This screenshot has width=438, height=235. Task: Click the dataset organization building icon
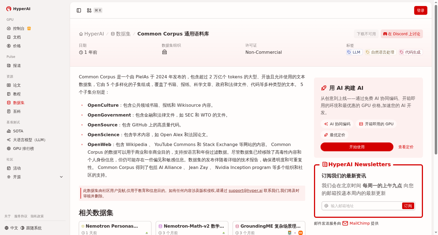(165, 52)
